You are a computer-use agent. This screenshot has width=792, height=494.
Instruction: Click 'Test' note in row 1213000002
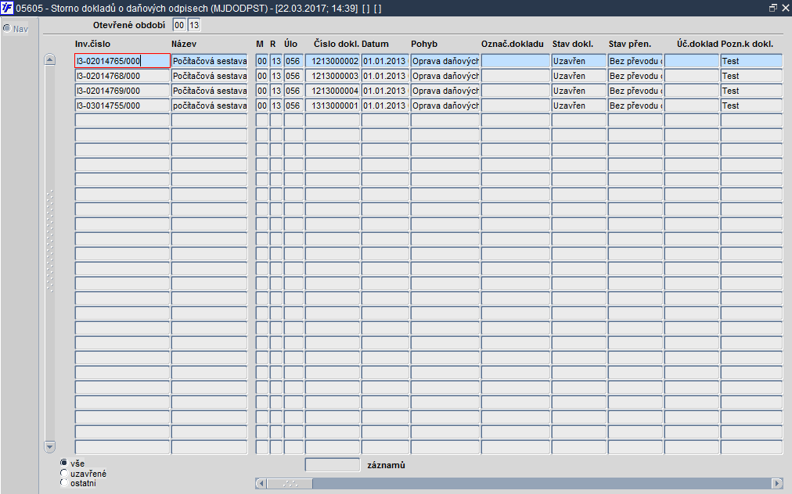(x=751, y=61)
